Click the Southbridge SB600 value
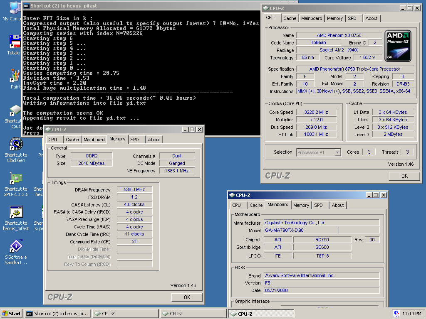The width and height of the screenshot is (426, 319). [322, 248]
